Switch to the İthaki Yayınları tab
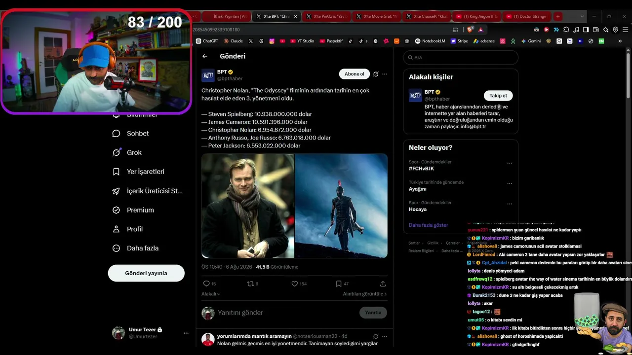 226,16
